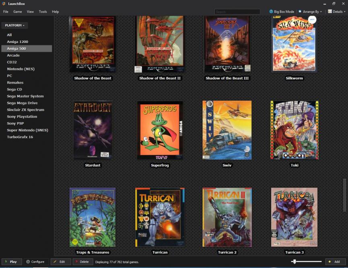Click the Big Box Mode icon

coord(271,12)
